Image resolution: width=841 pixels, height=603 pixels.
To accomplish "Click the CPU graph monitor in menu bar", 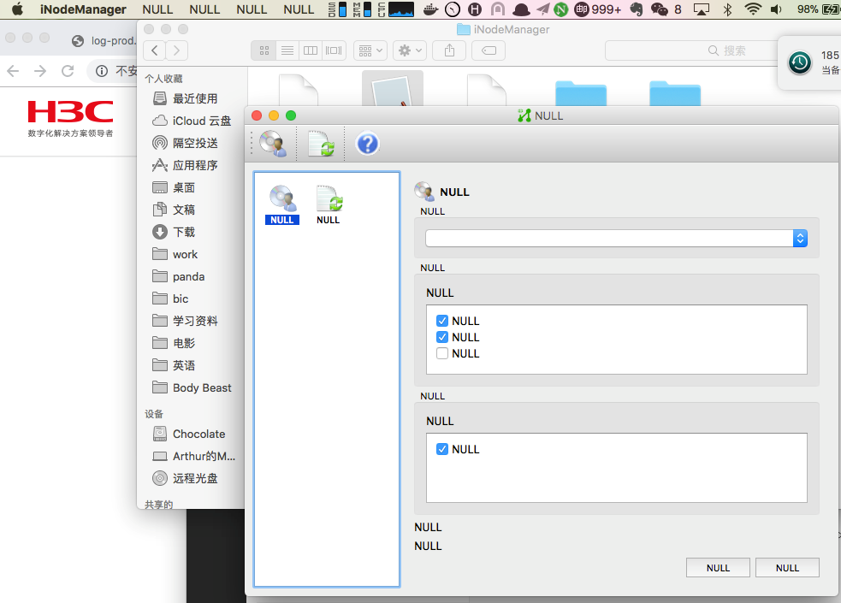I will click(401, 9).
